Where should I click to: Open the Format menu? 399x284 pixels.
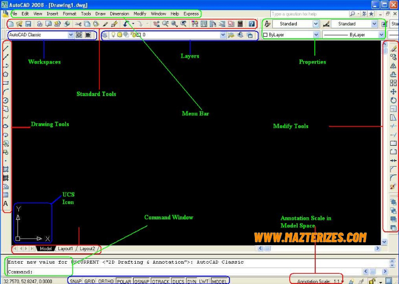click(x=69, y=14)
